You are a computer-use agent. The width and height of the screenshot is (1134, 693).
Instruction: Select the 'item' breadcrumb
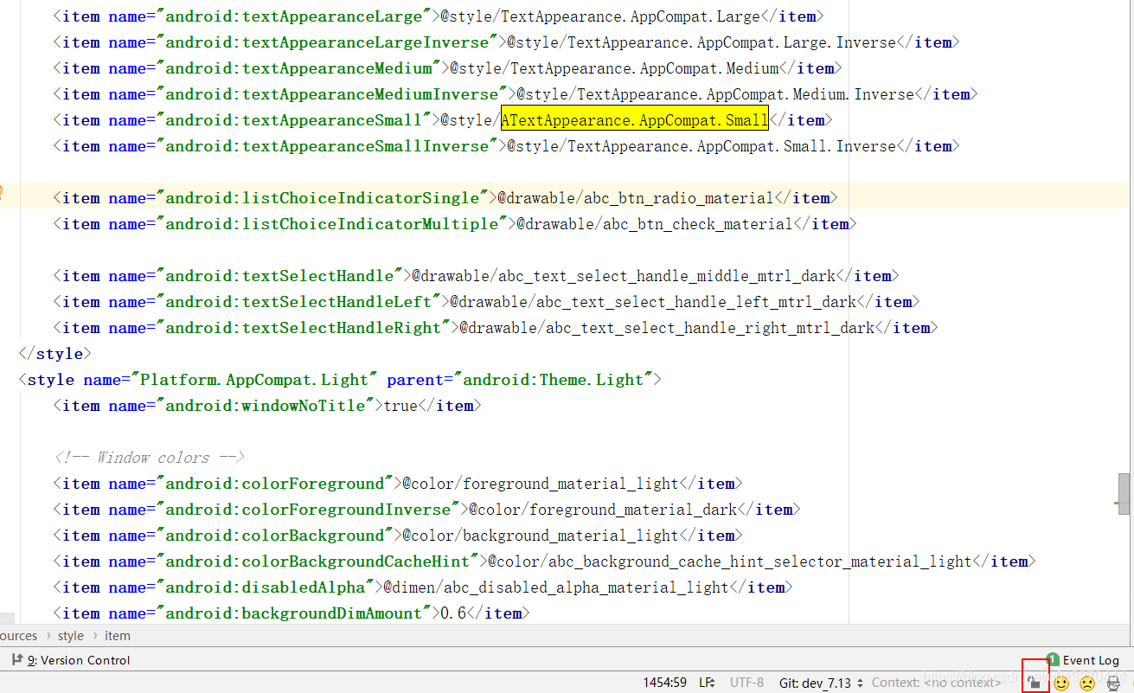point(118,636)
